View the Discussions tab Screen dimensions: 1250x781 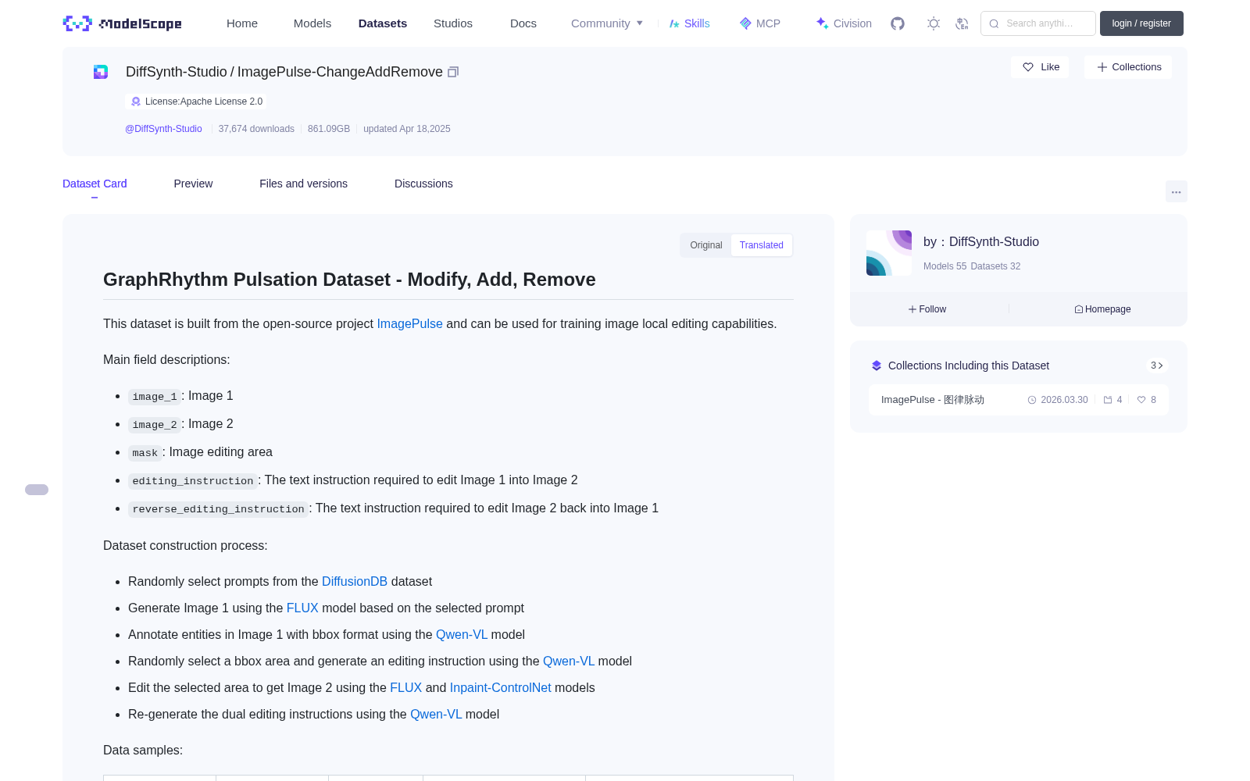(x=423, y=184)
